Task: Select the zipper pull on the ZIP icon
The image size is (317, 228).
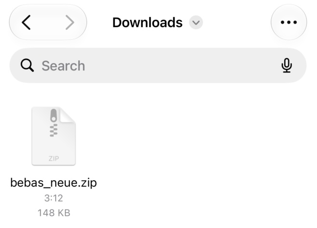Action: pos(54,115)
